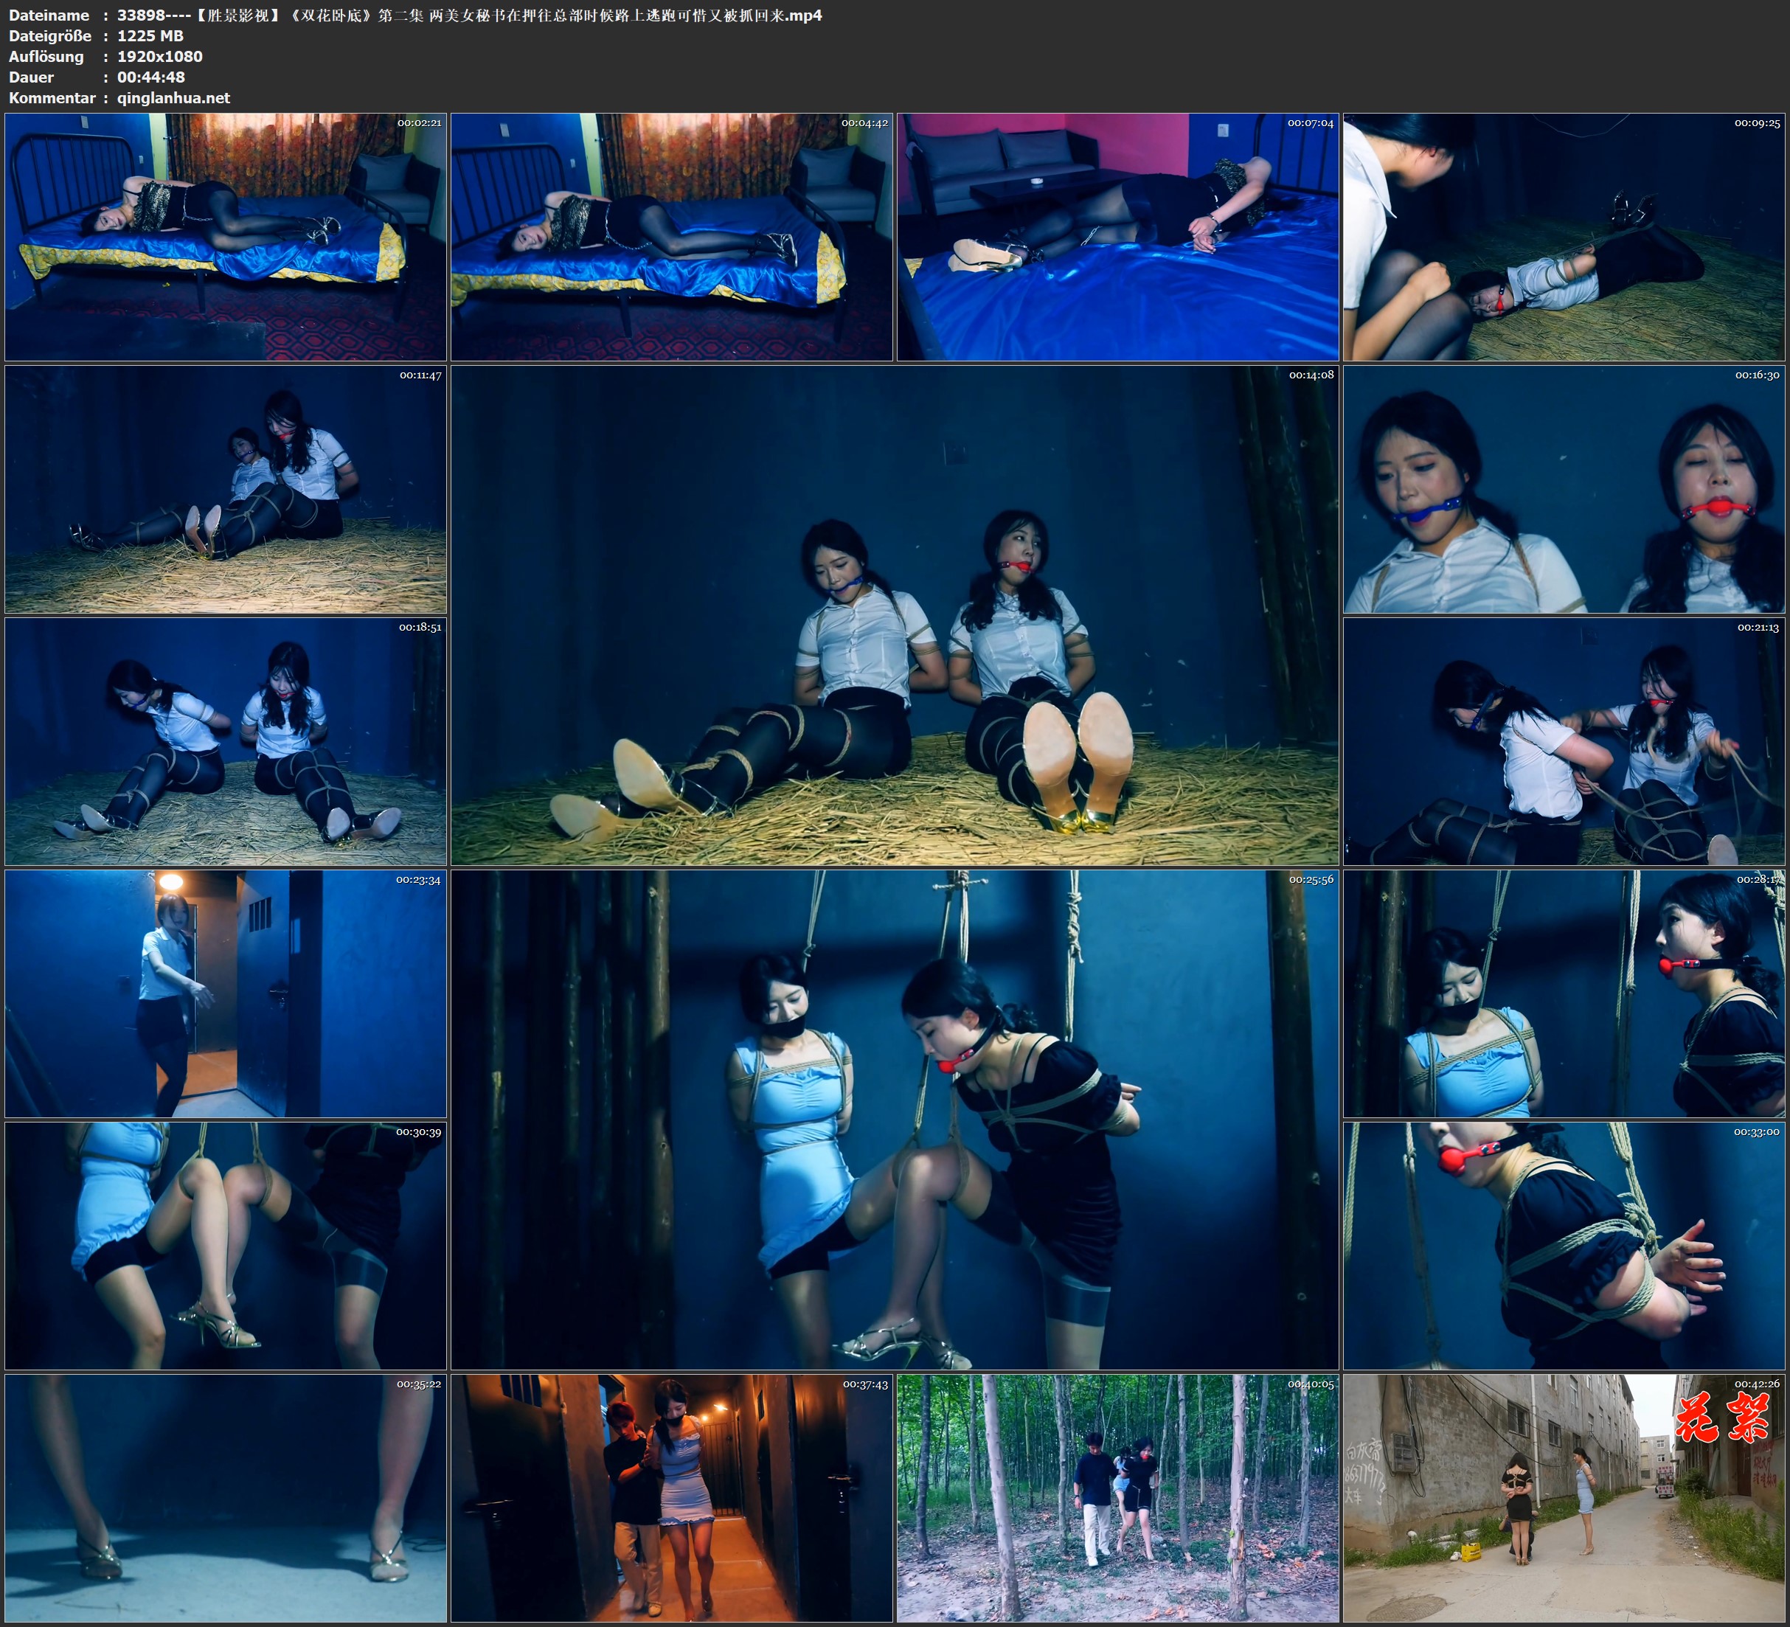Click the qinglanhua.net comment text
The image size is (1790, 1627).
point(173,97)
